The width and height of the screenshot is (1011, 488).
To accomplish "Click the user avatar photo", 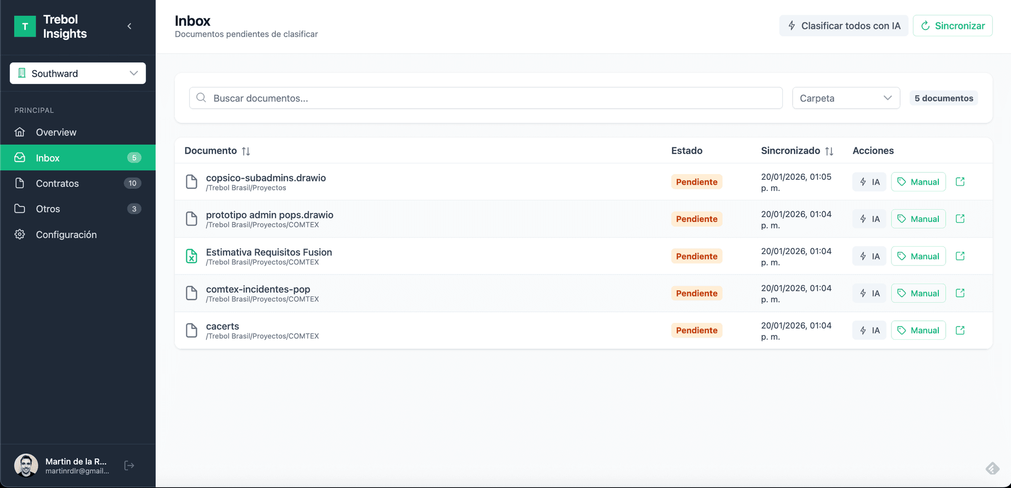I will coord(26,465).
